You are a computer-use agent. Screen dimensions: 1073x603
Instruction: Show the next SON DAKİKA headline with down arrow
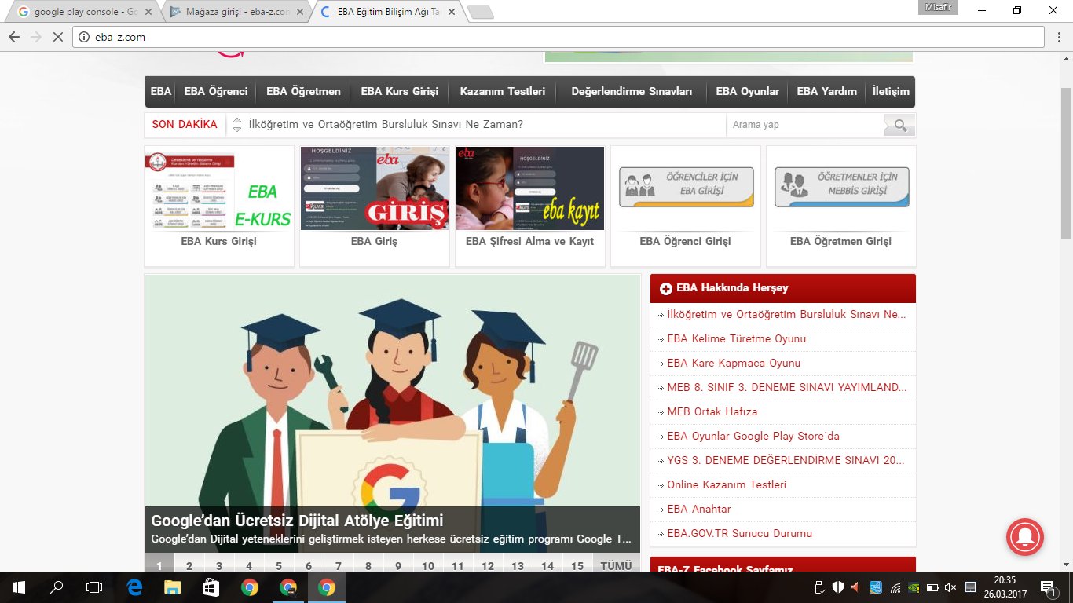[x=237, y=129]
